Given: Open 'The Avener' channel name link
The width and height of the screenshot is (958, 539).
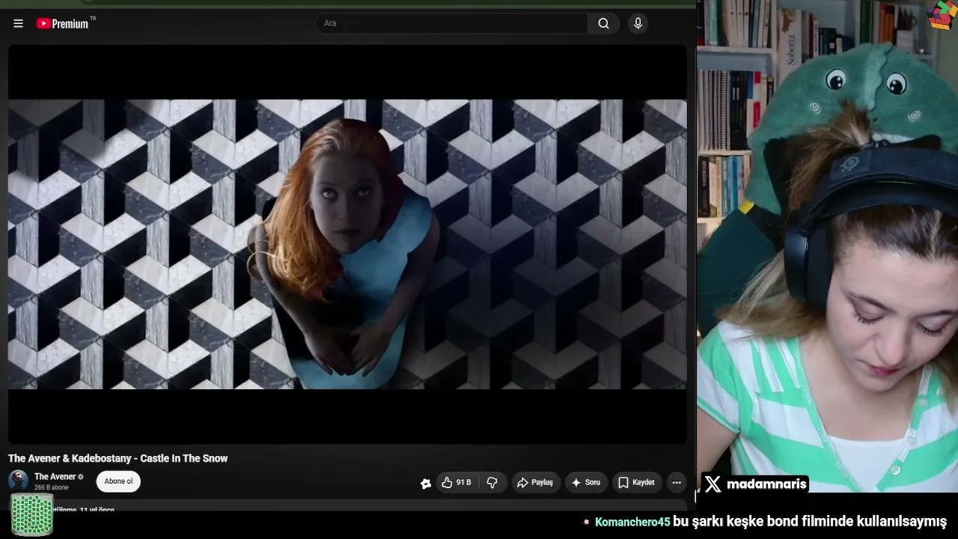Looking at the screenshot, I should tap(55, 477).
